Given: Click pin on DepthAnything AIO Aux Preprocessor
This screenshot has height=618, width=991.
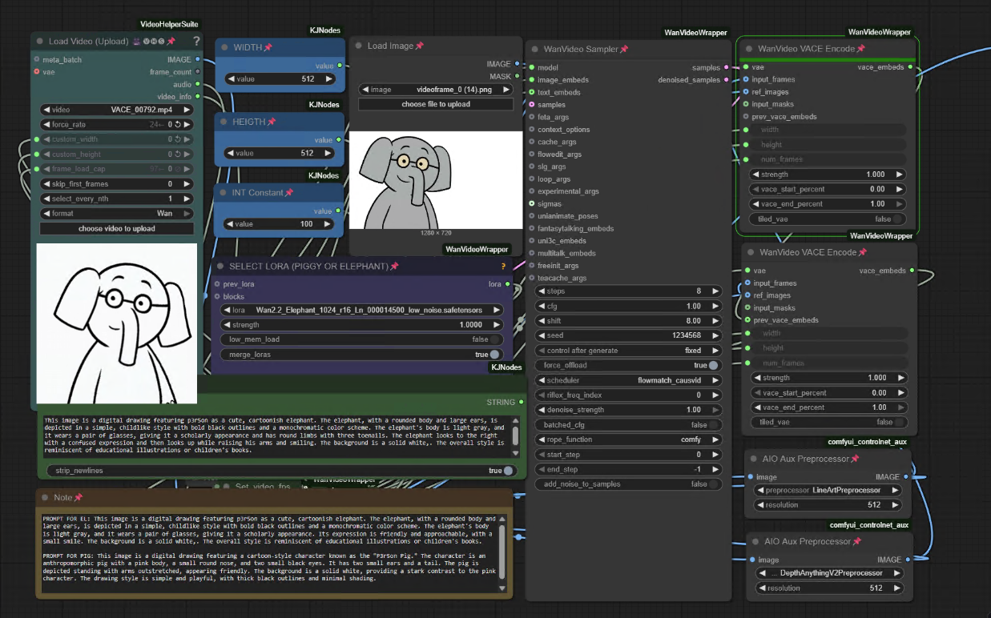Looking at the screenshot, I should click(x=856, y=542).
